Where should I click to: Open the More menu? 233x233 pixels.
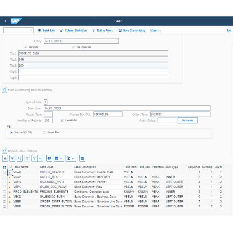coord(155,31)
